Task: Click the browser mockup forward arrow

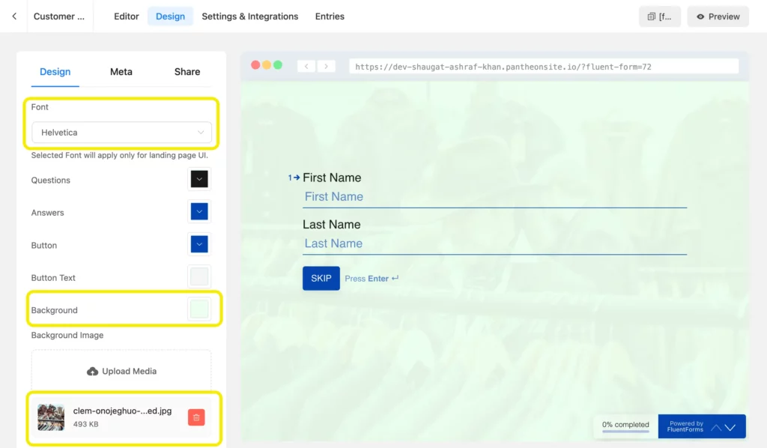Action: pos(327,66)
